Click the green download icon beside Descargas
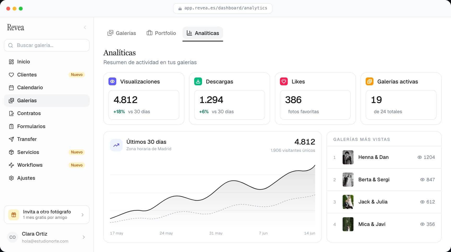 click(x=198, y=81)
